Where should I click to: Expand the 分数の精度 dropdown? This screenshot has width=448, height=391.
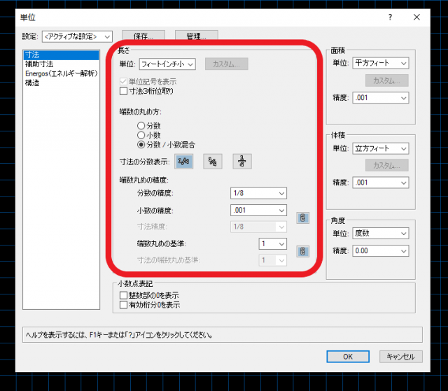[x=258, y=194]
